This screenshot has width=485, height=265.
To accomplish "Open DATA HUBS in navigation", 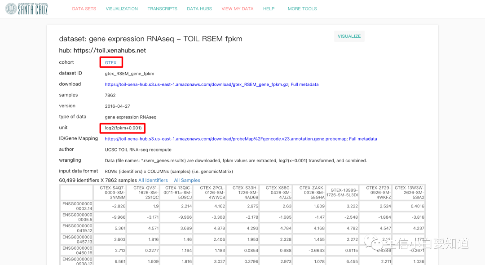I will (199, 9).
